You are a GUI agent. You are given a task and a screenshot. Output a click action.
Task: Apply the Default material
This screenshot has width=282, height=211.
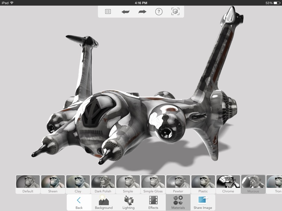tap(28, 184)
